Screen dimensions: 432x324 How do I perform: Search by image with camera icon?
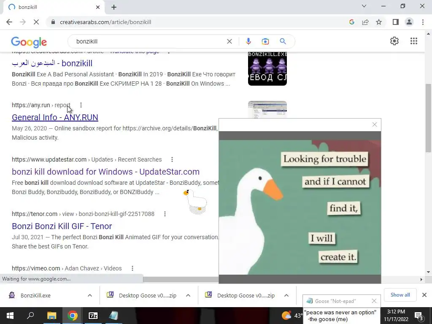265,41
